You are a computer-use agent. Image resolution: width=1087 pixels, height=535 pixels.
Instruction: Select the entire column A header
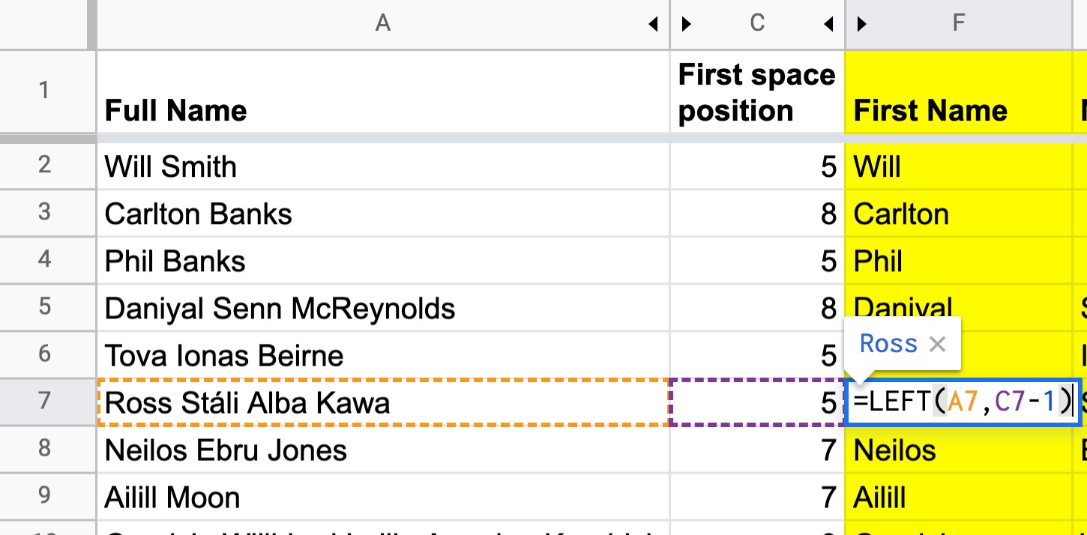click(383, 23)
